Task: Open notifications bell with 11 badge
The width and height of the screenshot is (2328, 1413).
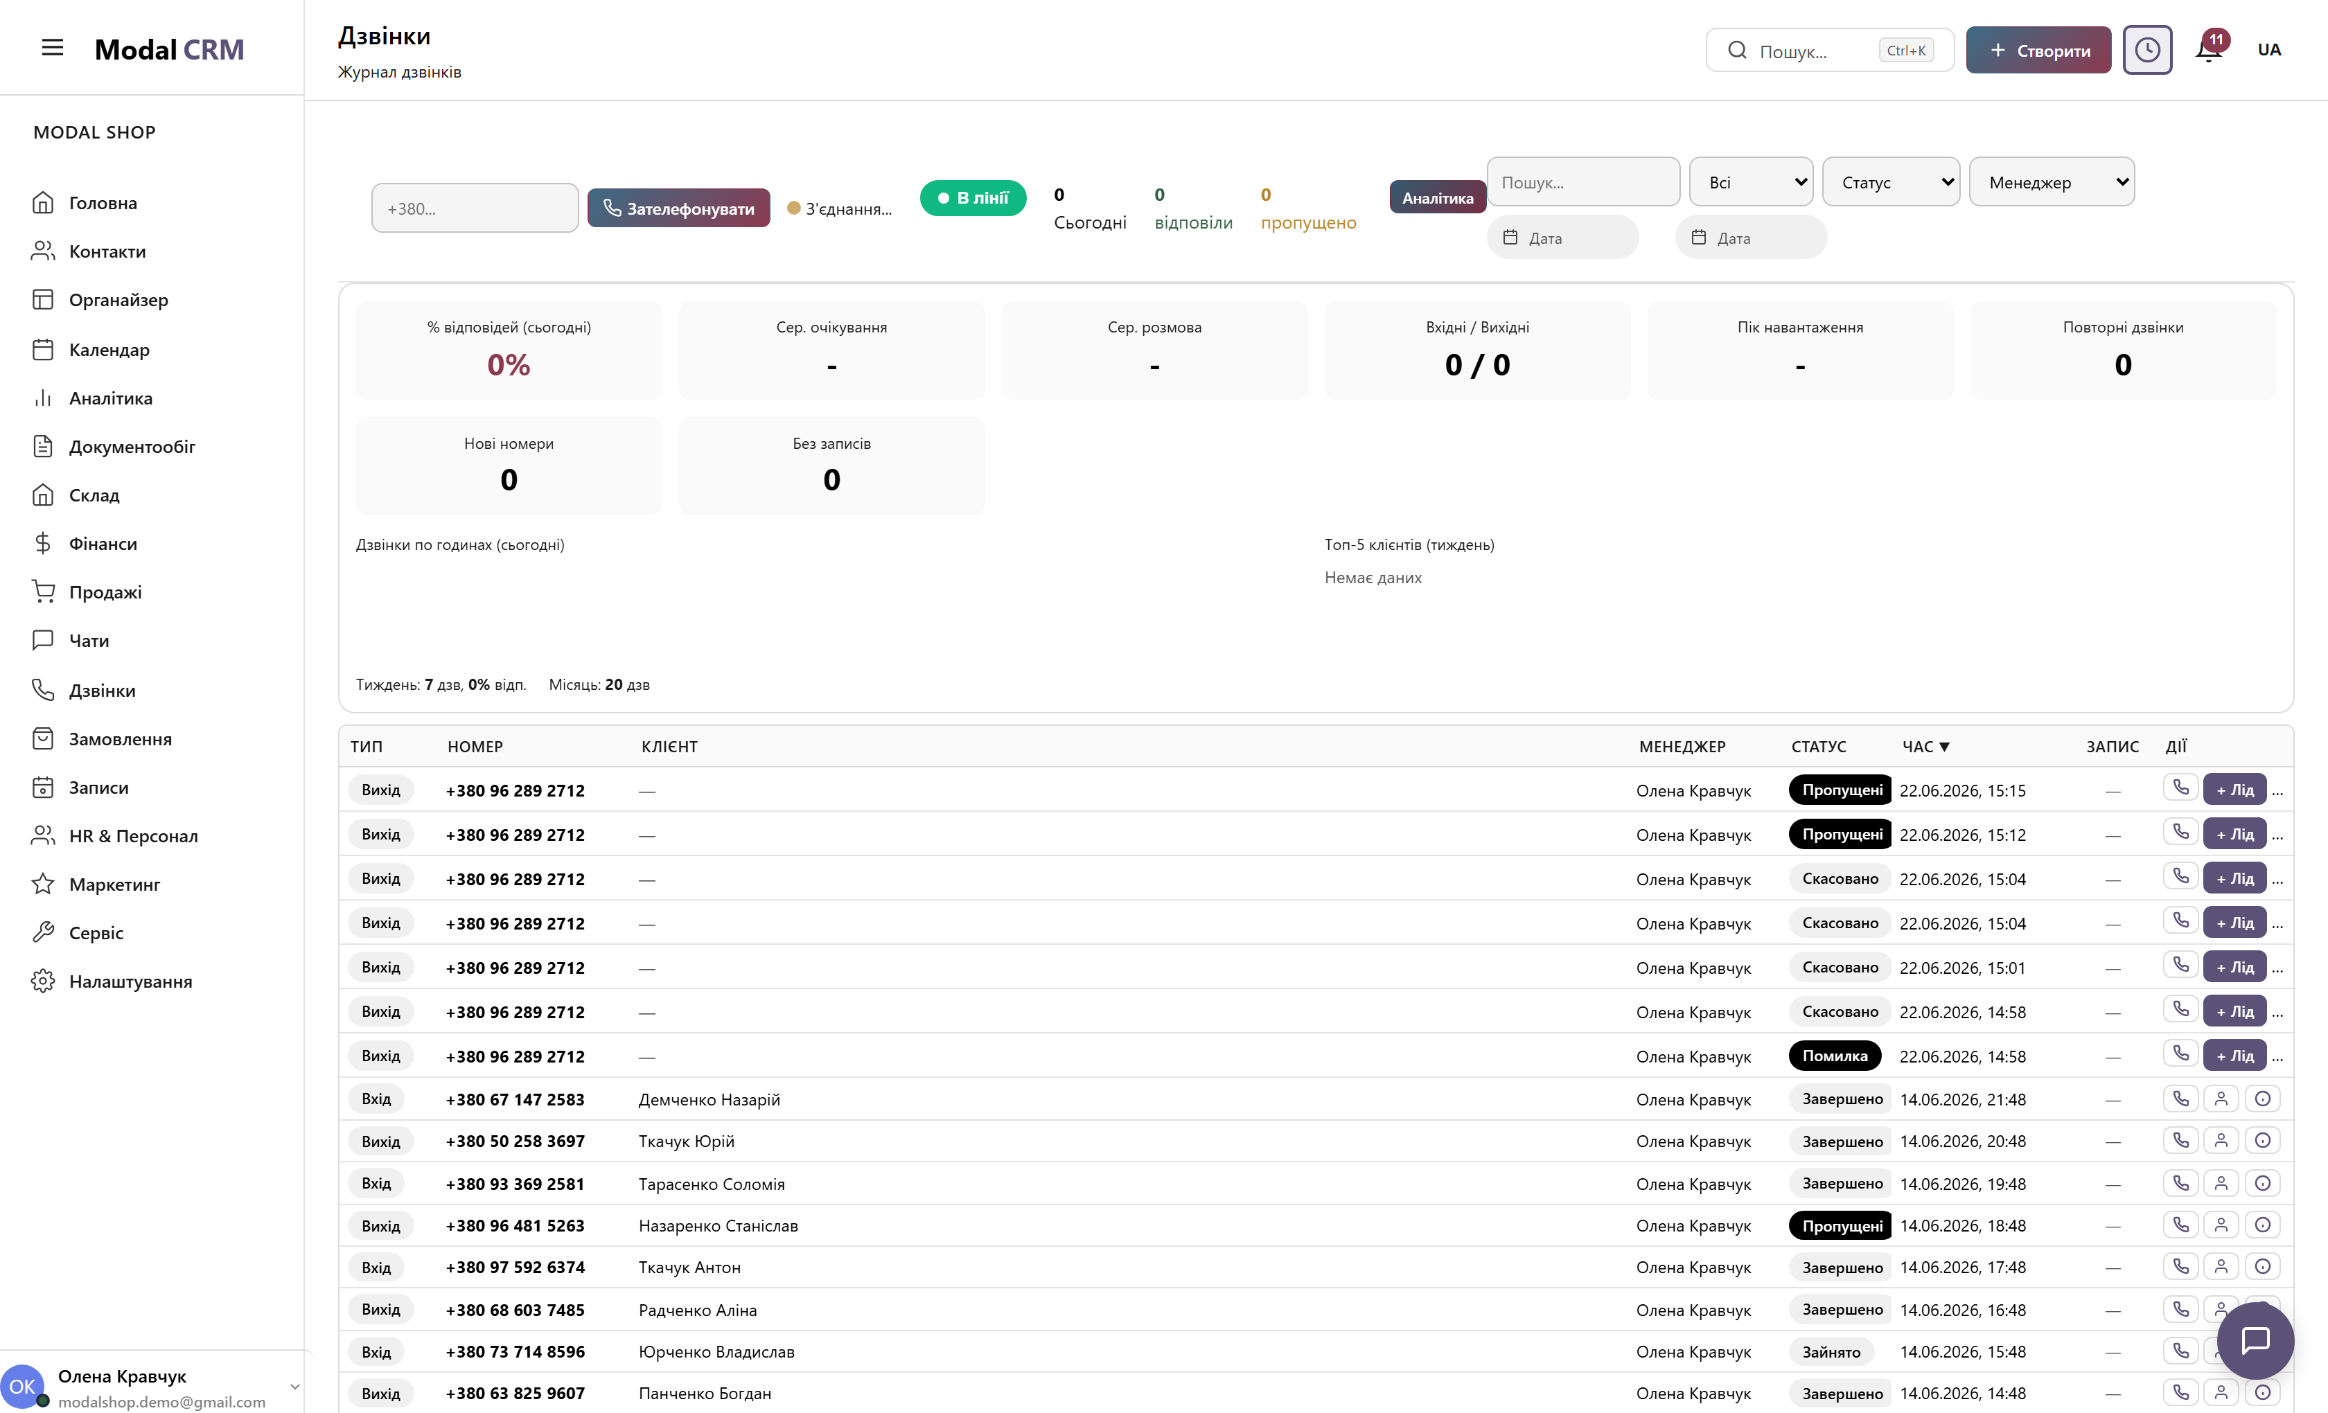Action: (2209, 50)
